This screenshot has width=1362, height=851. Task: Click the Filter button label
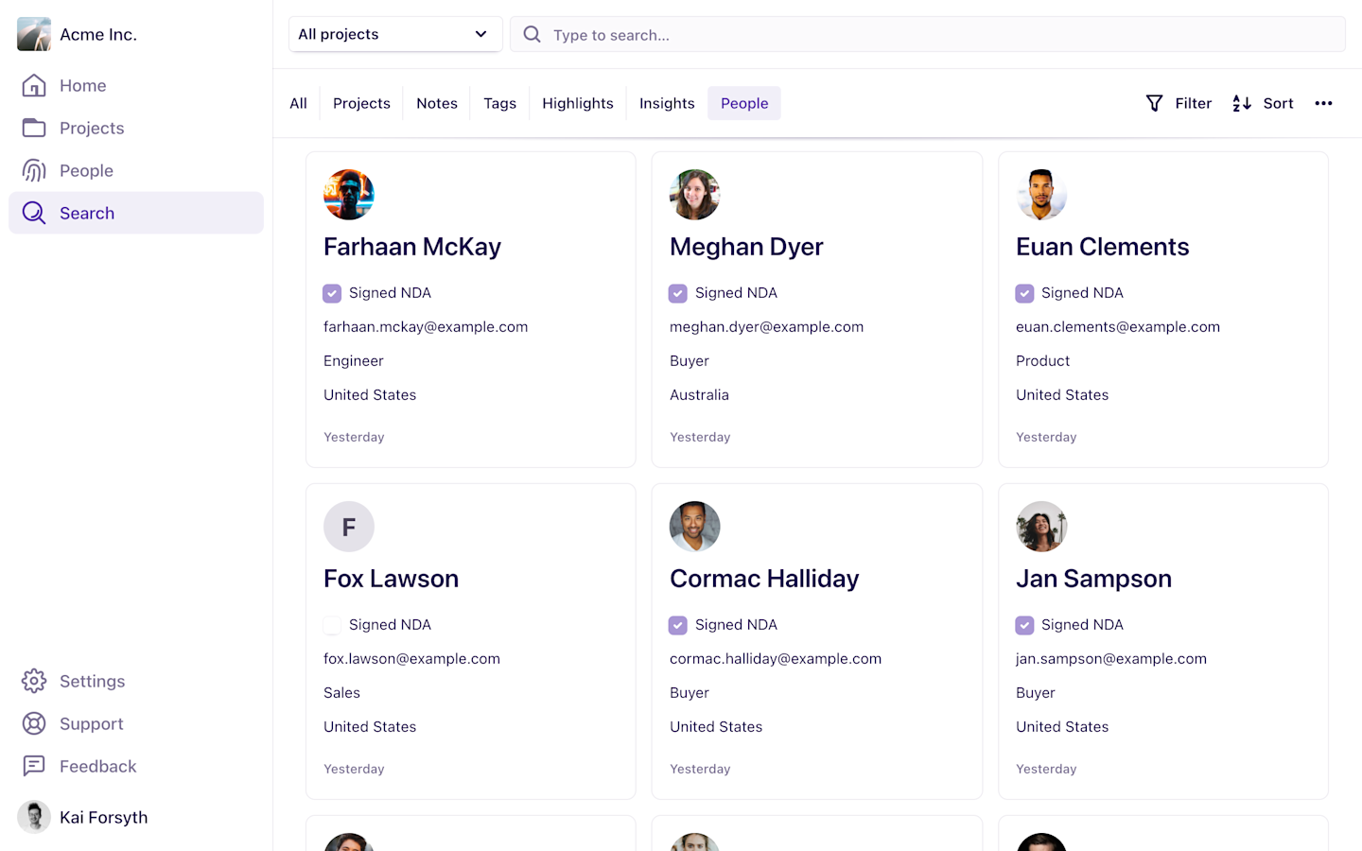click(x=1194, y=103)
